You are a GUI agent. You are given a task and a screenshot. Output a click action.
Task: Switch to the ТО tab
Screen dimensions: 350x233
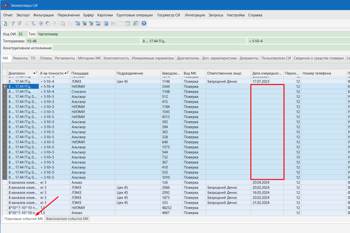click(33, 58)
